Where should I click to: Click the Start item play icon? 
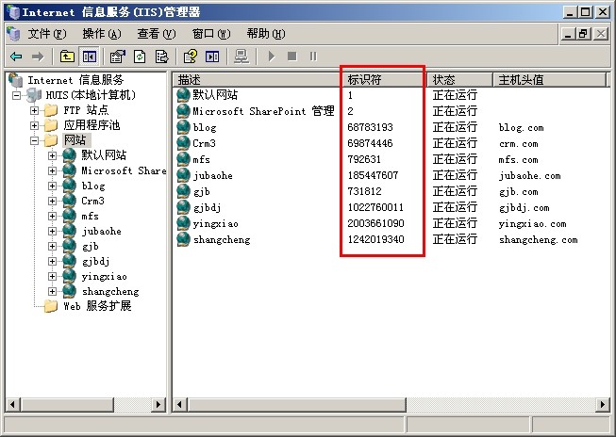[272, 57]
